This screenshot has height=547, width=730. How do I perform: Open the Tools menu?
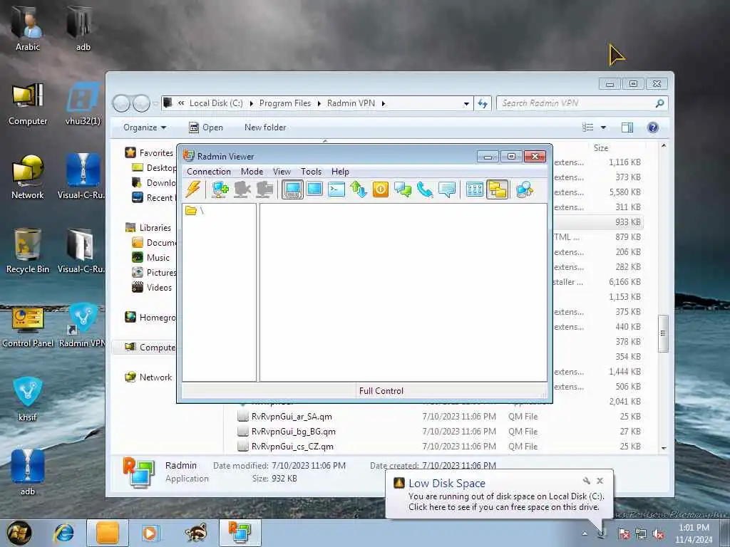point(311,172)
